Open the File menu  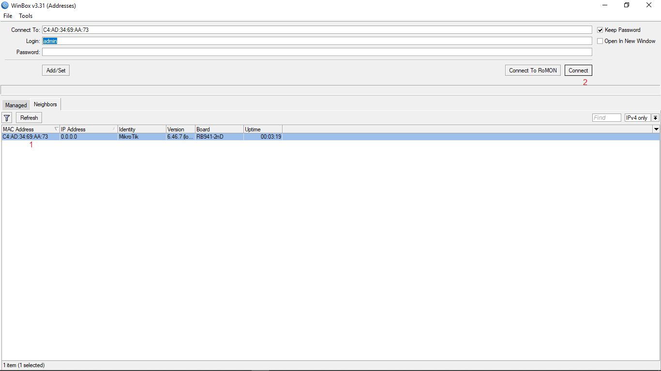coord(8,16)
